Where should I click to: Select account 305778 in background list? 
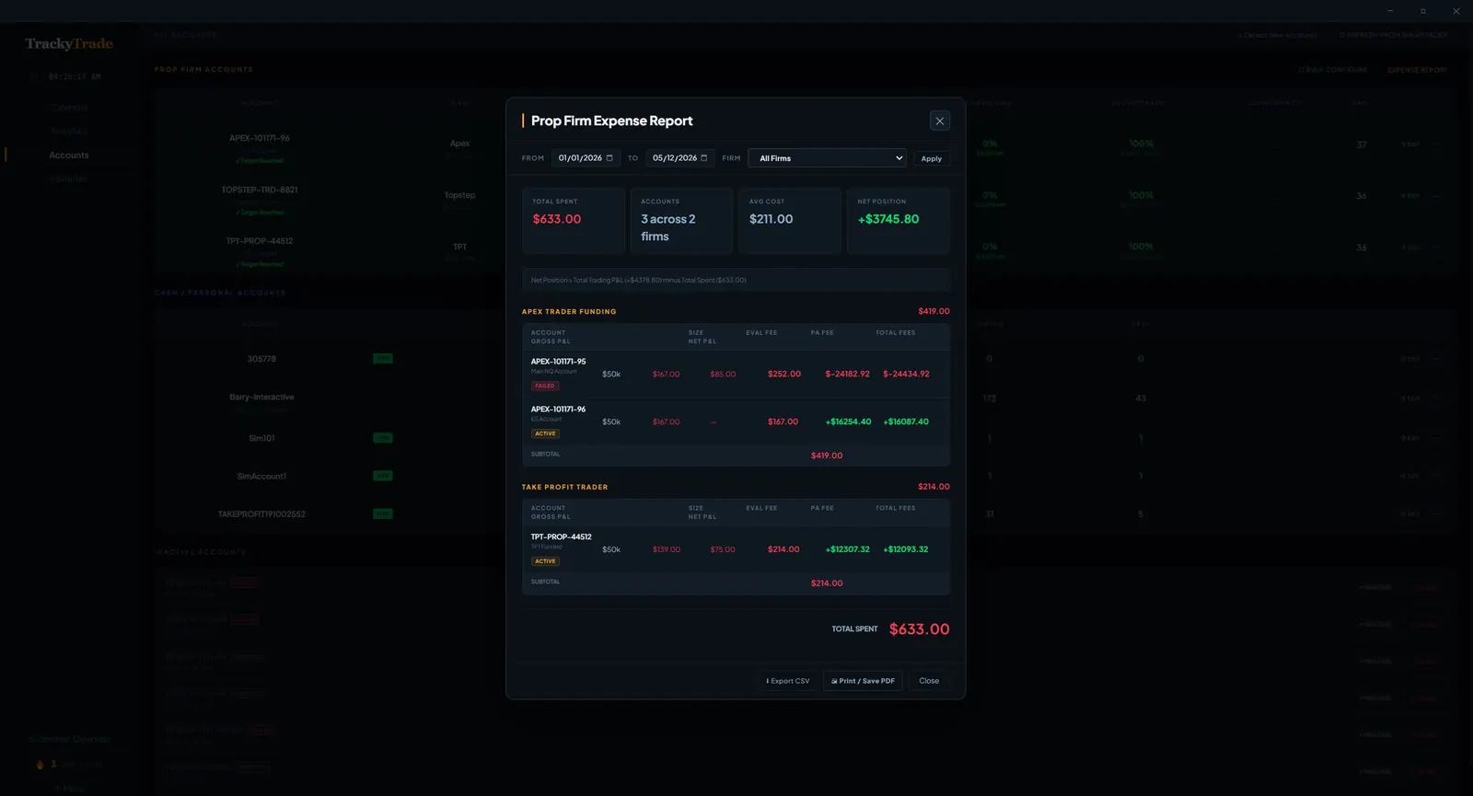point(261,359)
